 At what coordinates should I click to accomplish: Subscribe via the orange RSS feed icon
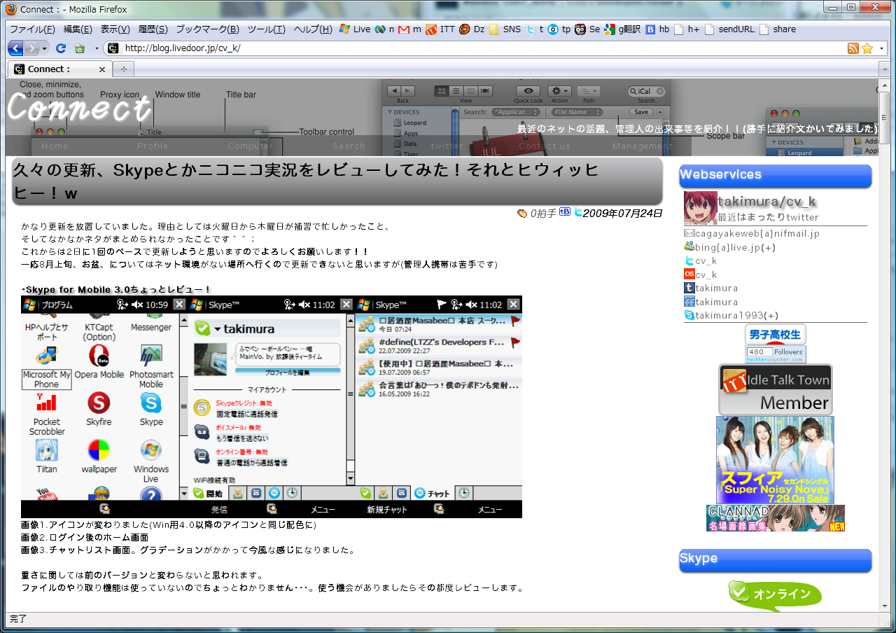point(853,48)
